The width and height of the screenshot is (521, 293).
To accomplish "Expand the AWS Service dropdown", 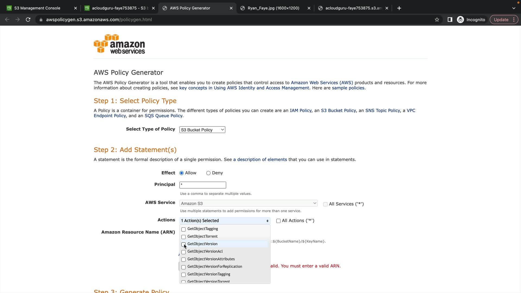I will [x=248, y=203].
